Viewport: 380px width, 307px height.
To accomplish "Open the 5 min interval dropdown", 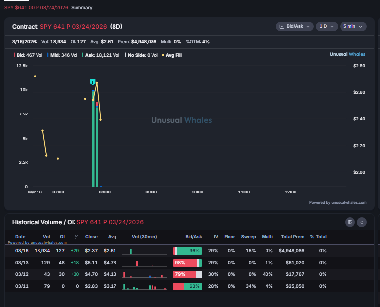I will [x=353, y=26].
